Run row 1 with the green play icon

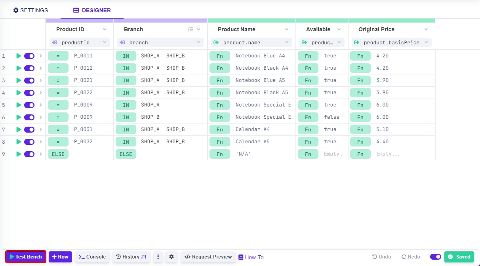pyautogui.click(x=19, y=56)
